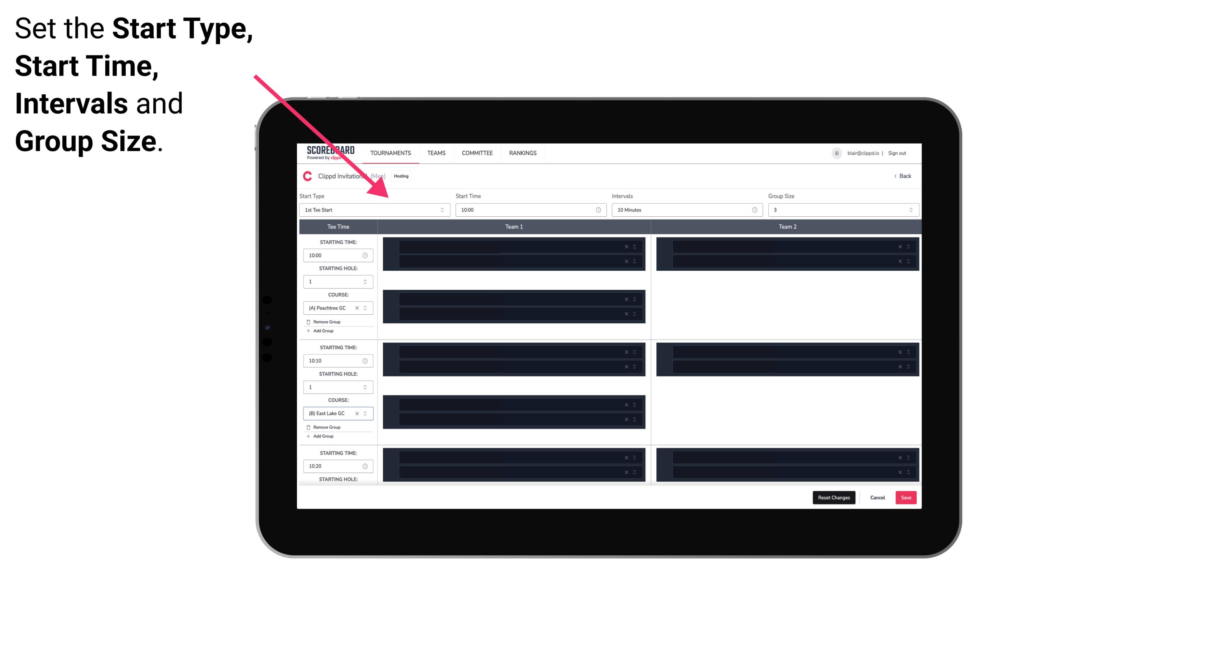Image resolution: width=1214 pixels, height=653 pixels.
Task: Click Add Group link second tee time
Action: (322, 436)
